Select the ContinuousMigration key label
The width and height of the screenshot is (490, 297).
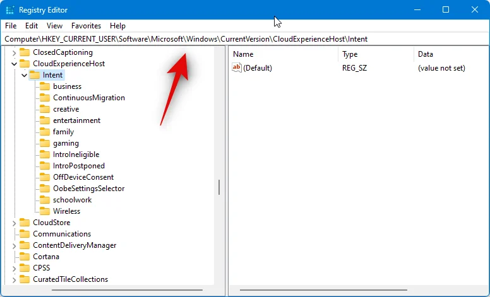(x=89, y=98)
